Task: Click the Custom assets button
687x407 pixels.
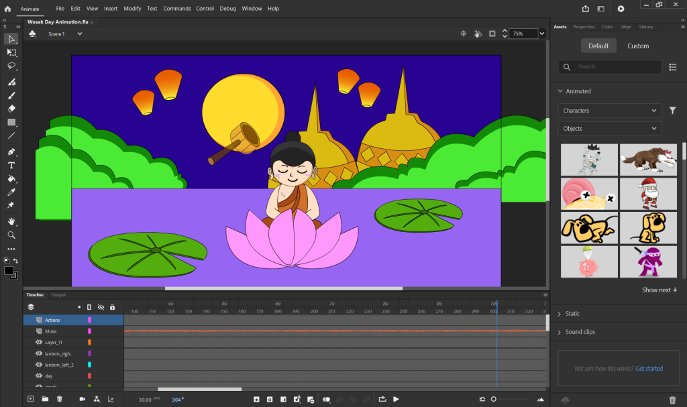Action: pyautogui.click(x=638, y=46)
